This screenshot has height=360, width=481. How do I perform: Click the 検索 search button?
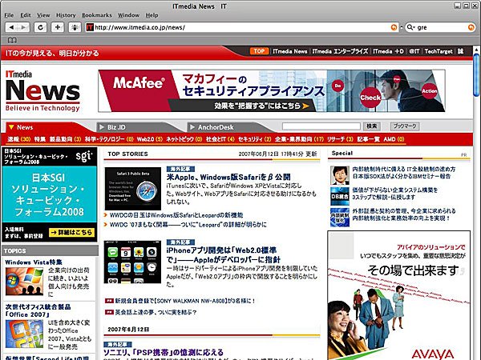coord(372,126)
